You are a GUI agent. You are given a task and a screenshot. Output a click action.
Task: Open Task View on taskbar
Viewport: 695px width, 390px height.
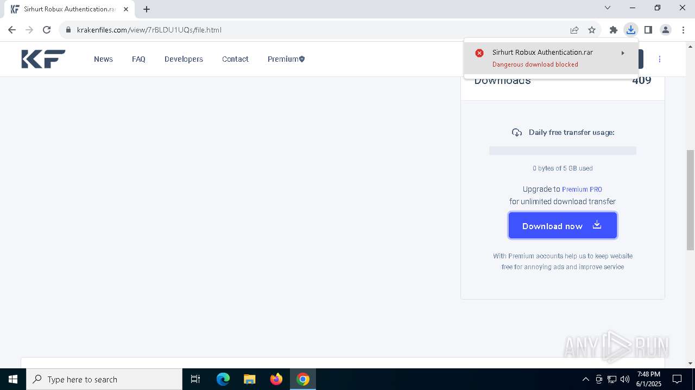[195, 379]
